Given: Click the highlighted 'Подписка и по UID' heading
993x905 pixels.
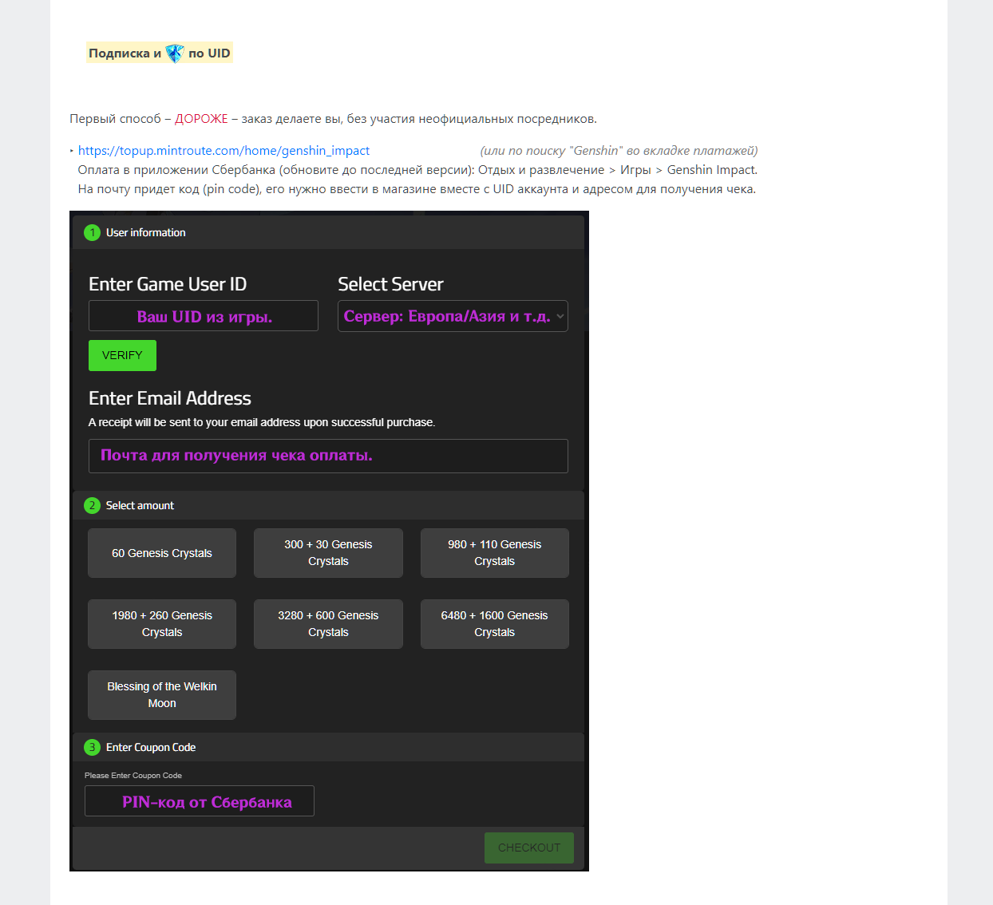Looking at the screenshot, I should [x=160, y=53].
